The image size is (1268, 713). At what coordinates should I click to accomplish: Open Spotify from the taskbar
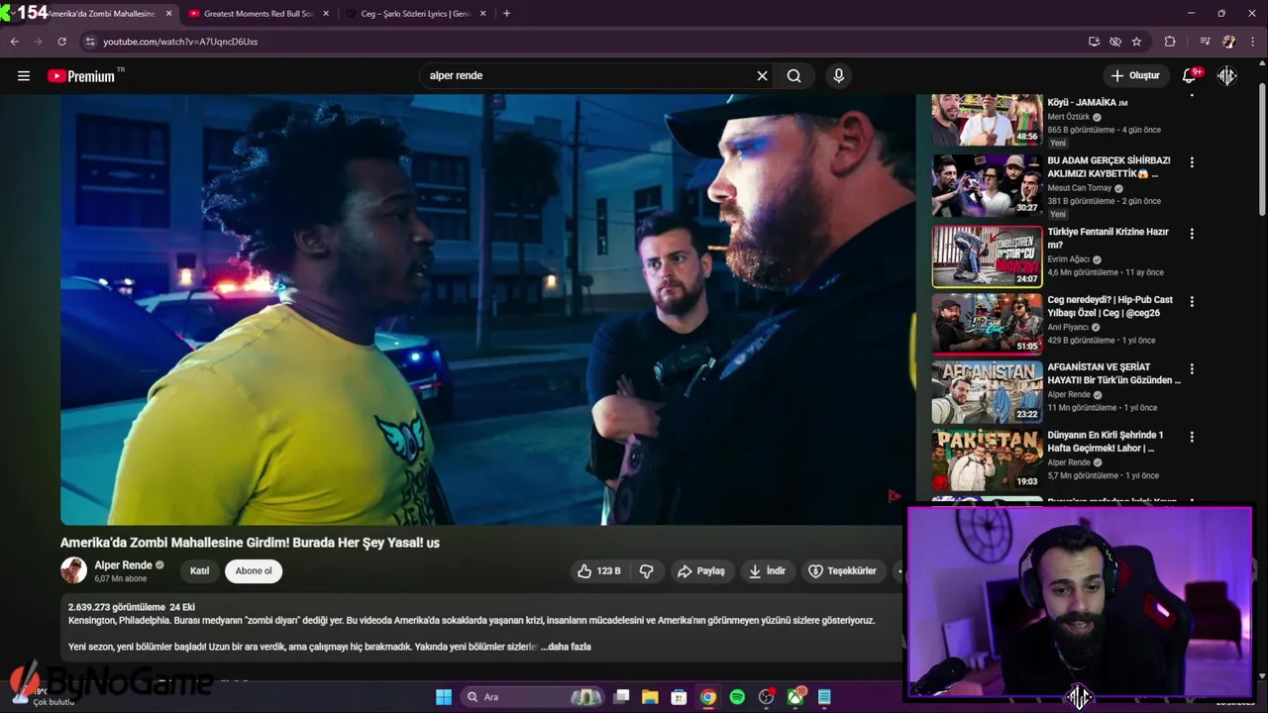(737, 697)
